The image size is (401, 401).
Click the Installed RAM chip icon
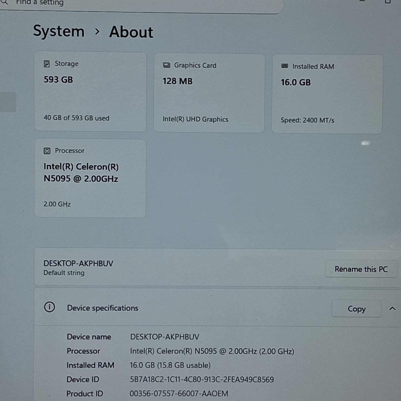(x=285, y=66)
